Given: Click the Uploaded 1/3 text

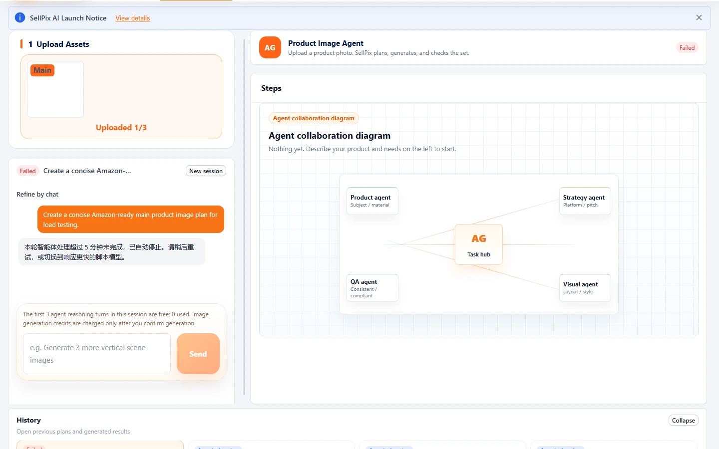Looking at the screenshot, I should [121, 128].
